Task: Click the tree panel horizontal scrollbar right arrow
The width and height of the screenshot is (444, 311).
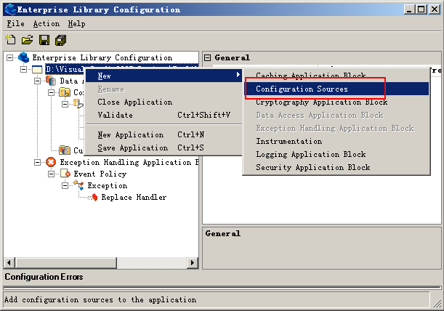Action: pos(193,262)
